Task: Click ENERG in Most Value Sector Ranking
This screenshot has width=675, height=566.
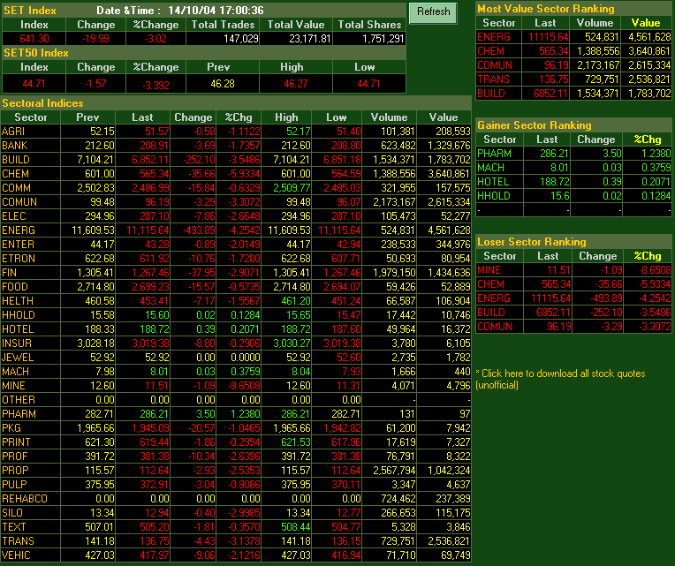Action: (x=494, y=37)
